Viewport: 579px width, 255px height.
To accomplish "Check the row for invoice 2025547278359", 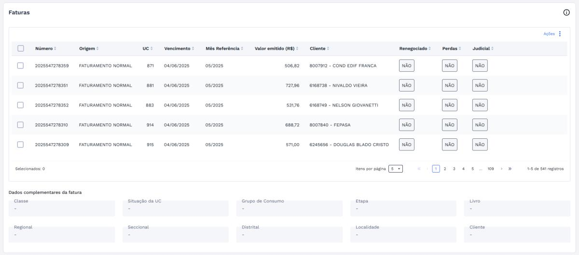I will click(x=21, y=66).
